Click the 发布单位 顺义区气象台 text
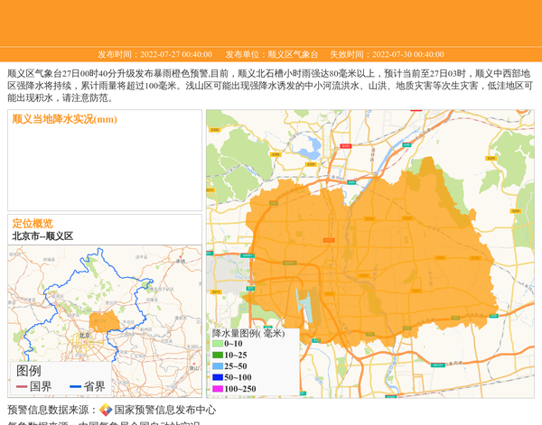The height and width of the screenshot is (425, 542). pyautogui.click(x=271, y=54)
